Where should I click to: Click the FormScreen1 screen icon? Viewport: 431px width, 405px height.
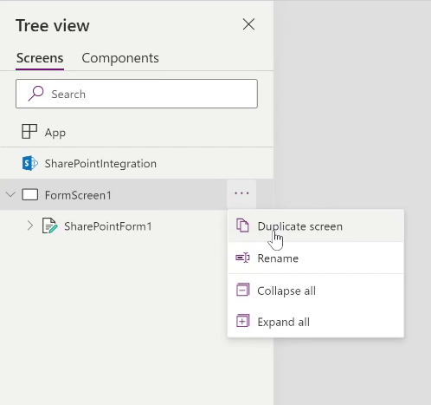click(x=30, y=195)
